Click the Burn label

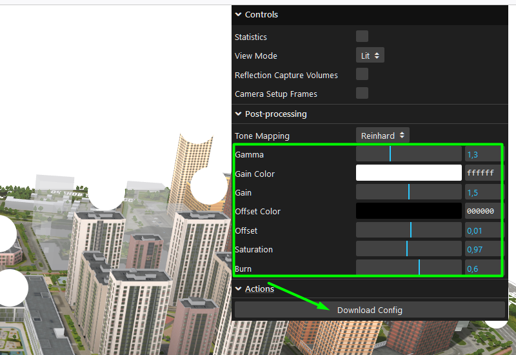[x=243, y=269]
